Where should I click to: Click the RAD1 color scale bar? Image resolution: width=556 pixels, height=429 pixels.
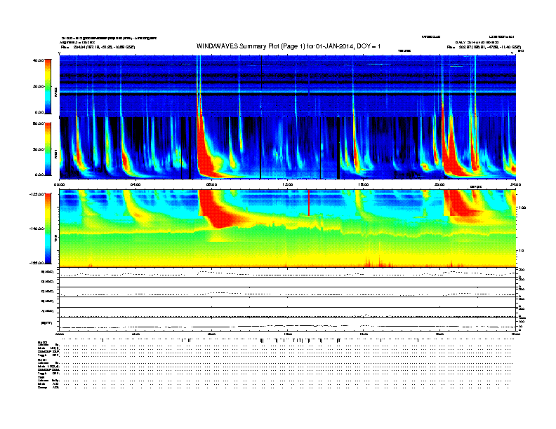point(48,149)
